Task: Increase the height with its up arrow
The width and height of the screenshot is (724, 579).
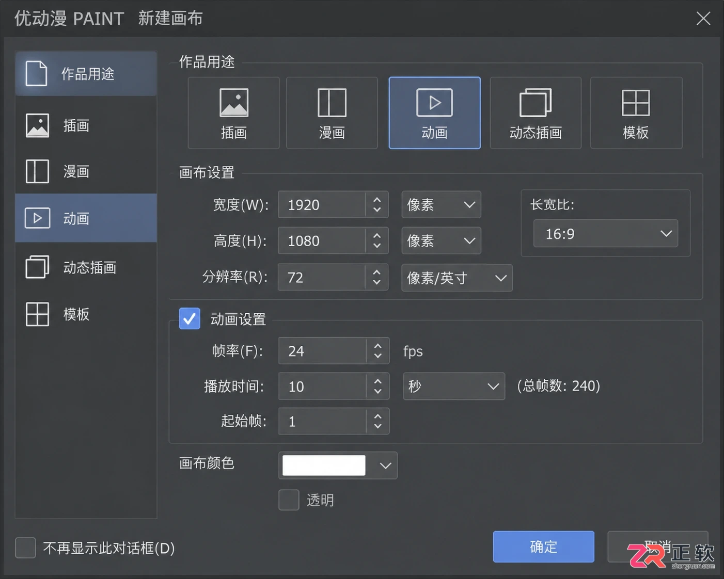Action: [377, 235]
